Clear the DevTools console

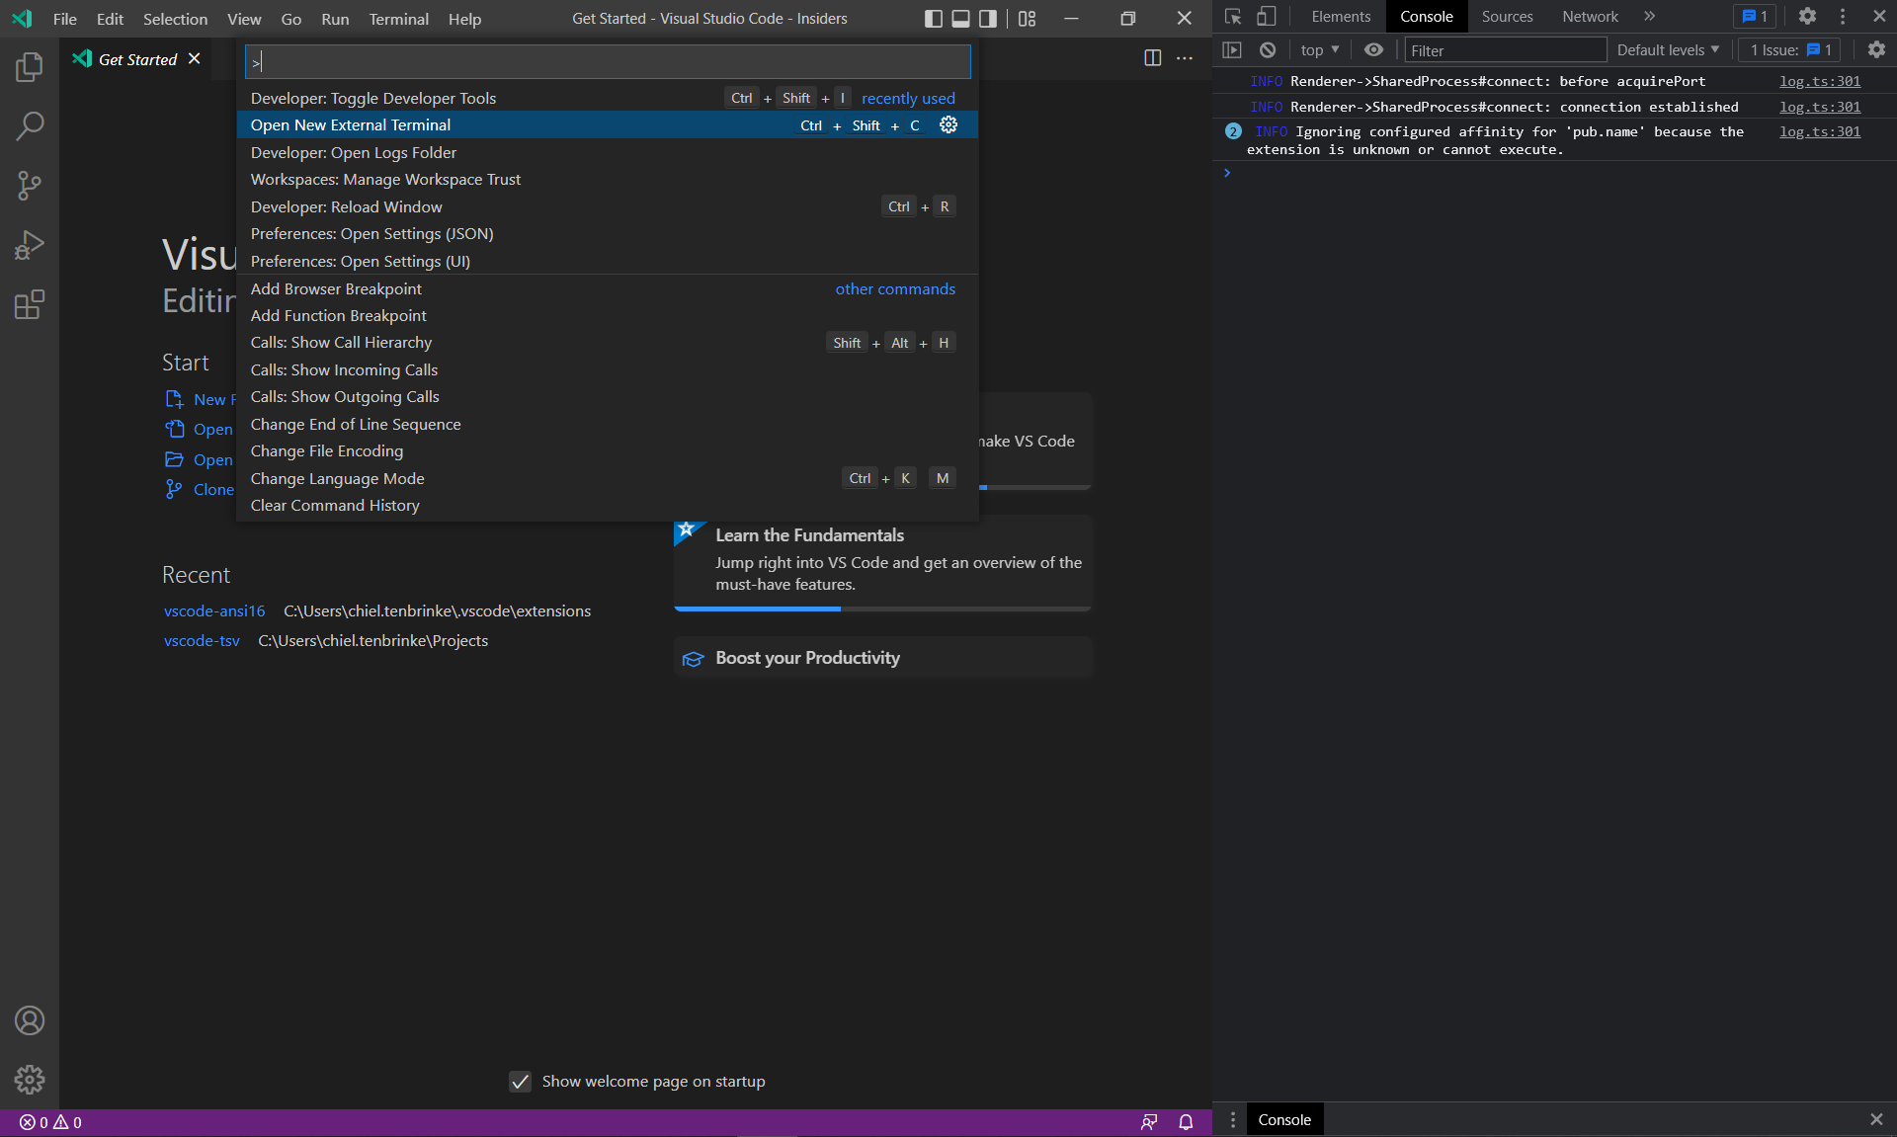pyautogui.click(x=1268, y=49)
